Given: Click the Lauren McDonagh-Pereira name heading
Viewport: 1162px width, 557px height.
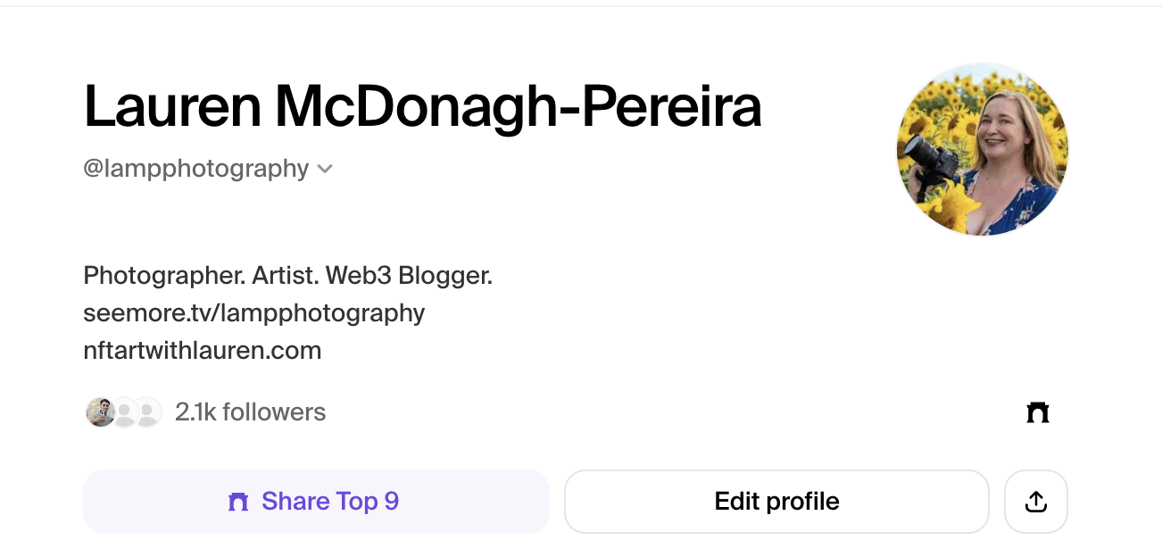Looking at the screenshot, I should point(422,106).
